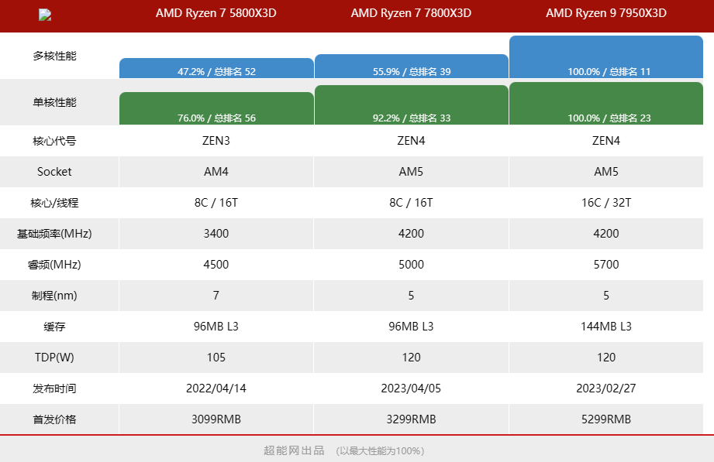This screenshot has height=462, width=714.
Task: Click the 超能网出品 footer text
Action: pos(294,450)
